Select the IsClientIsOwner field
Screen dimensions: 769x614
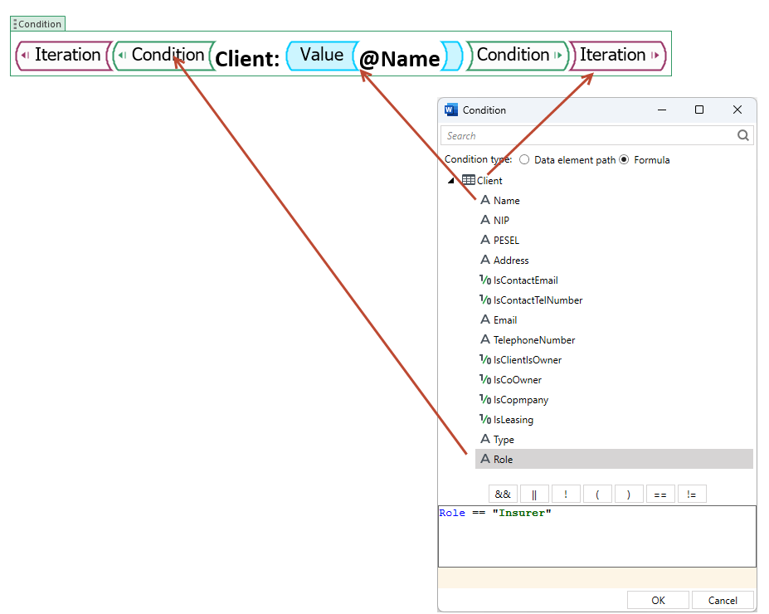coord(528,360)
